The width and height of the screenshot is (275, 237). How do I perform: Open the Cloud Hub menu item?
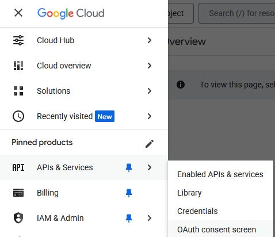(84, 40)
